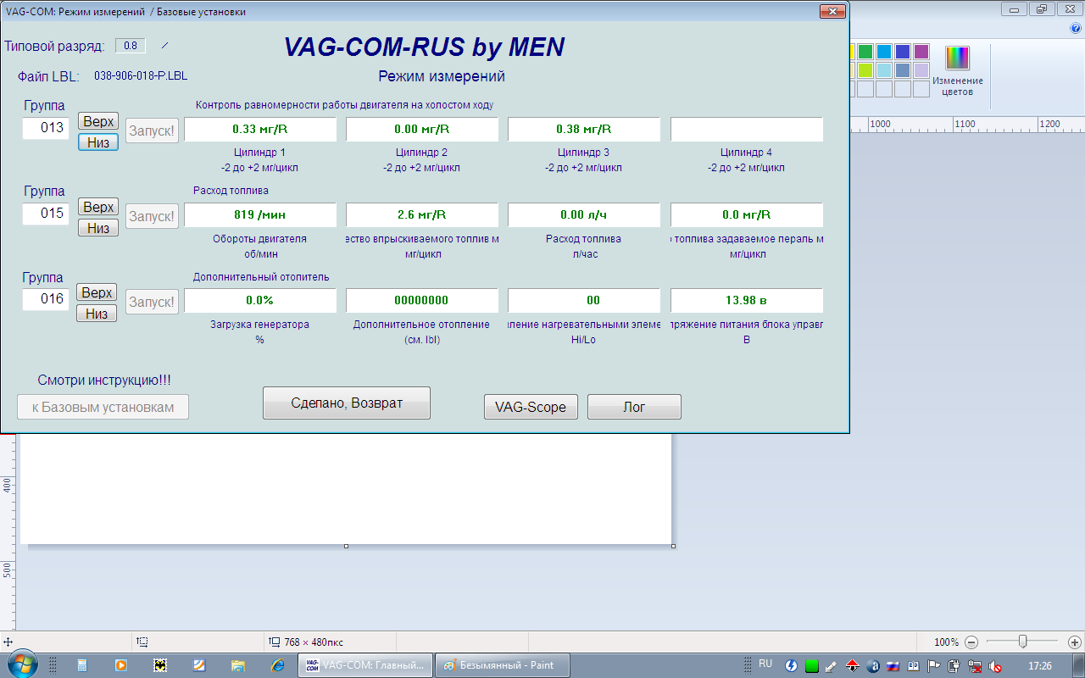The image size is (1085, 678).
Task: Click the Низ button for group 015
Action: tap(98, 228)
